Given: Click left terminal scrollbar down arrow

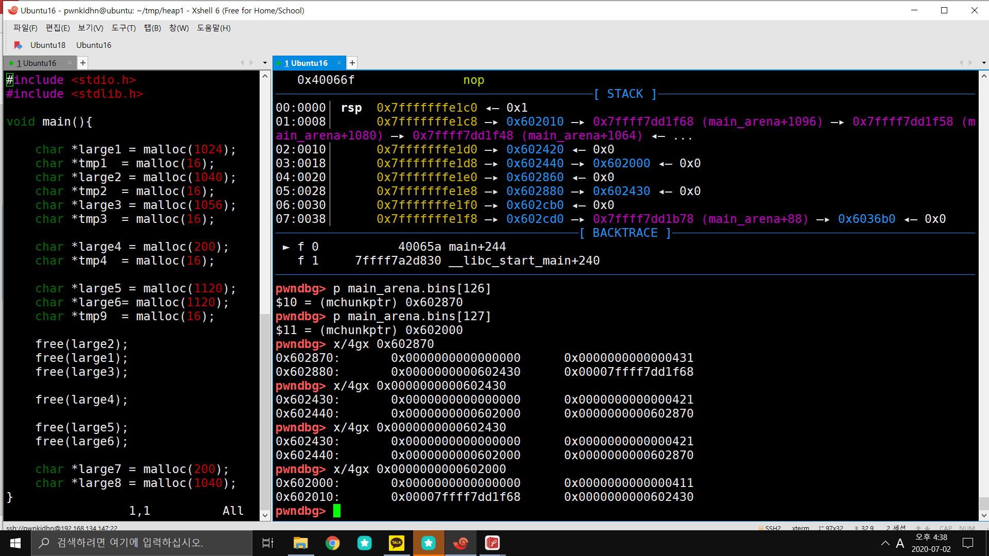Looking at the screenshot, I should (x=265, y=515).
